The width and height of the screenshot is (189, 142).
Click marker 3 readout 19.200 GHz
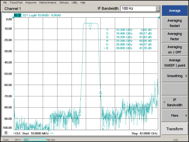124,37
